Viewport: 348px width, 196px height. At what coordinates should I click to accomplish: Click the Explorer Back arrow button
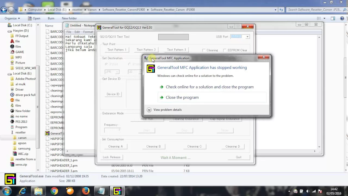tap(4, 10)
